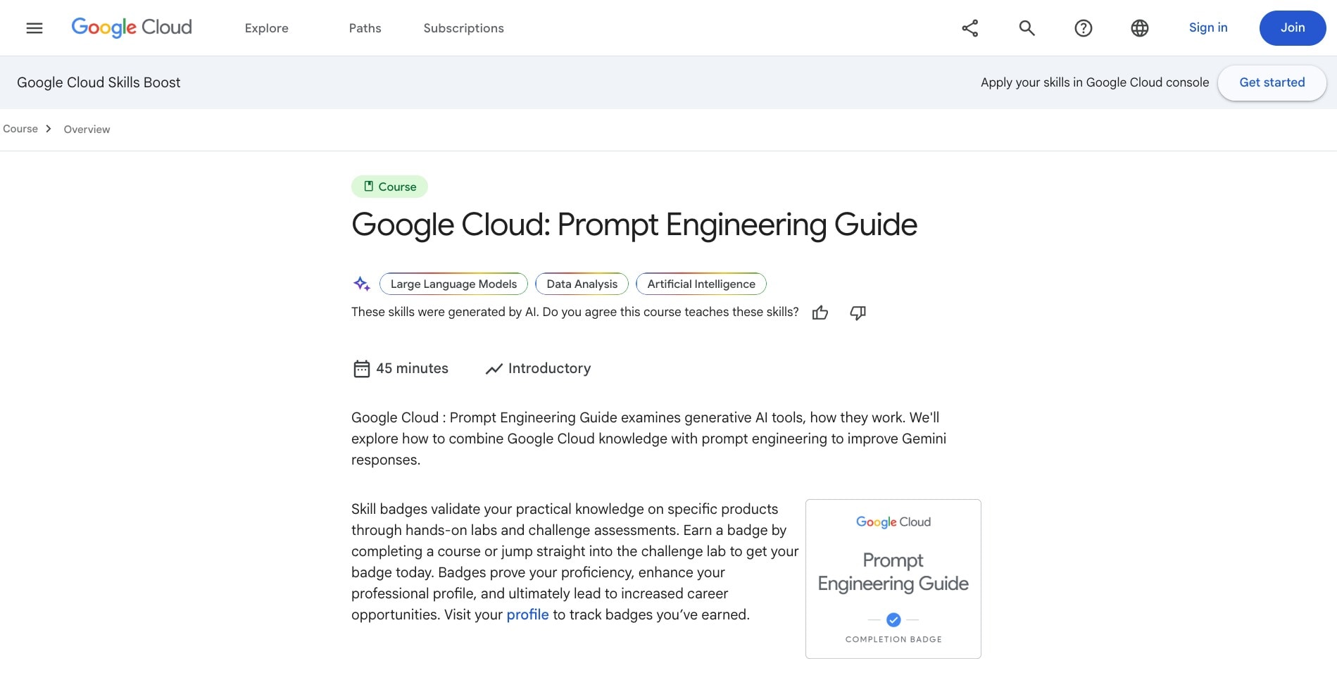This screenshot has height=680, width=1337.
Task: Open the Explore menu item
Action: 267,28
